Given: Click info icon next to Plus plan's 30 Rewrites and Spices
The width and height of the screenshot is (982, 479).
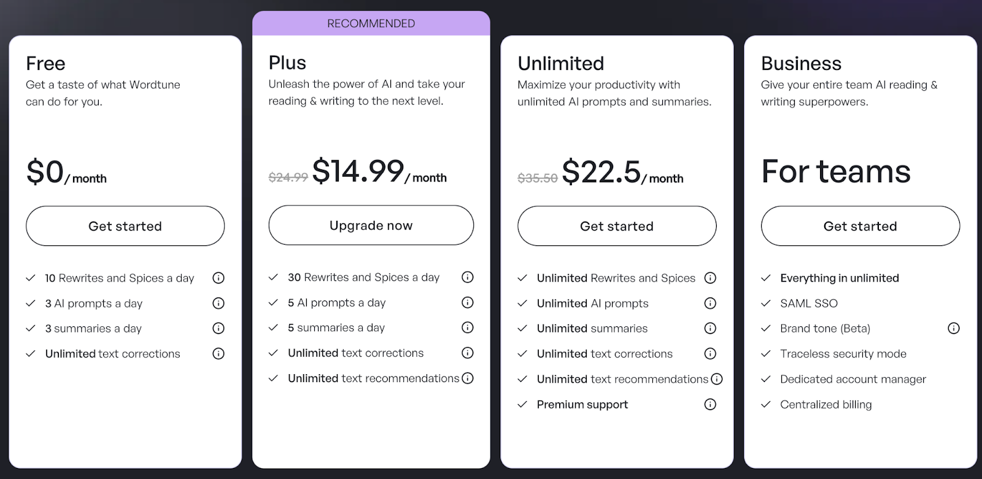Looking at the screenshot, I should [467, 277].
